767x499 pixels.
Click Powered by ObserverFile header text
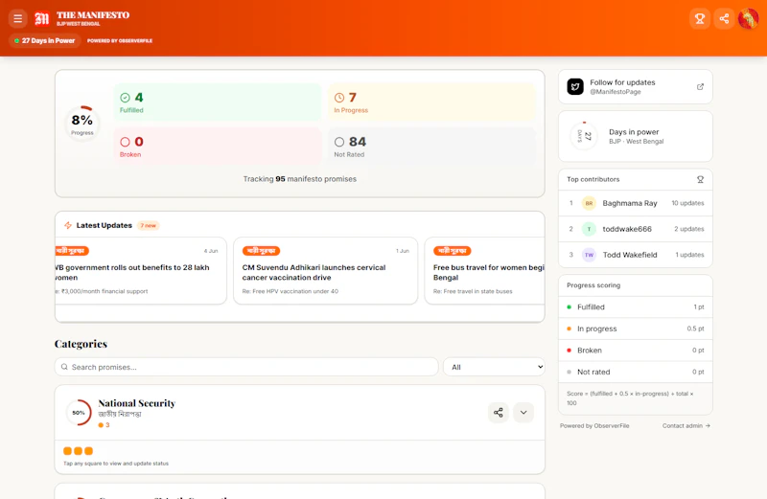(120, 40)
